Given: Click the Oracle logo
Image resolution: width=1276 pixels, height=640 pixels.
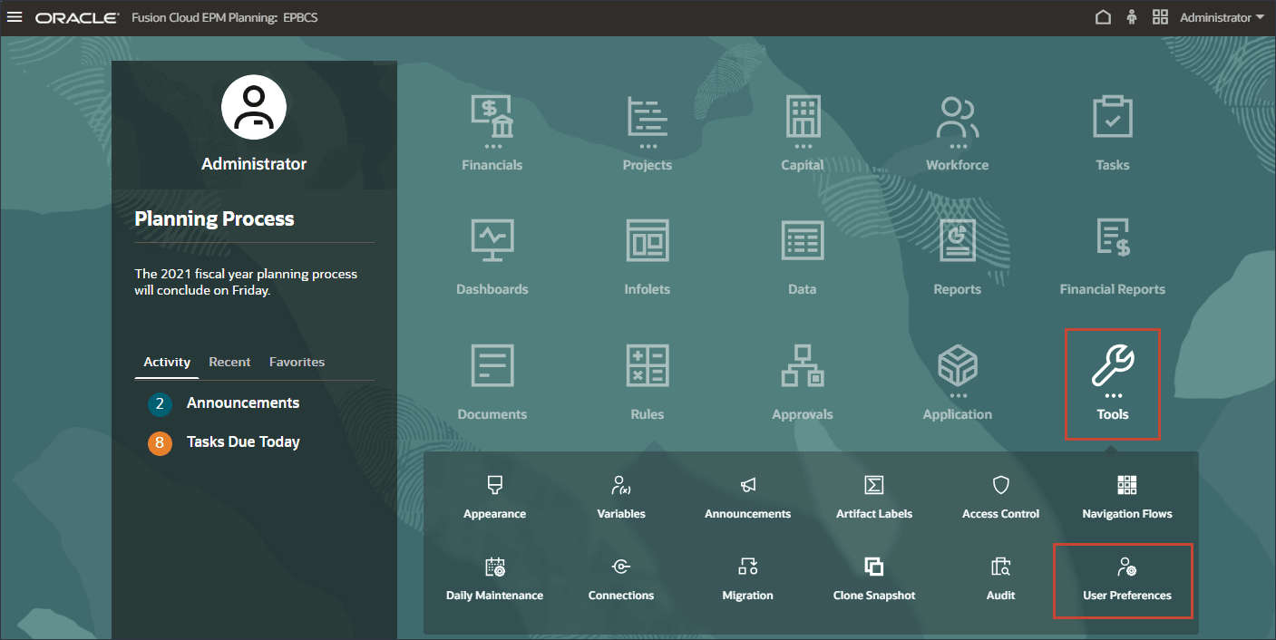Looking at the screenshot, I should (x=77, y=18).
